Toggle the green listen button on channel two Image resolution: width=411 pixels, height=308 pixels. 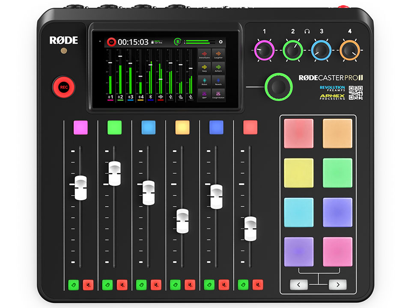(107, 284)
